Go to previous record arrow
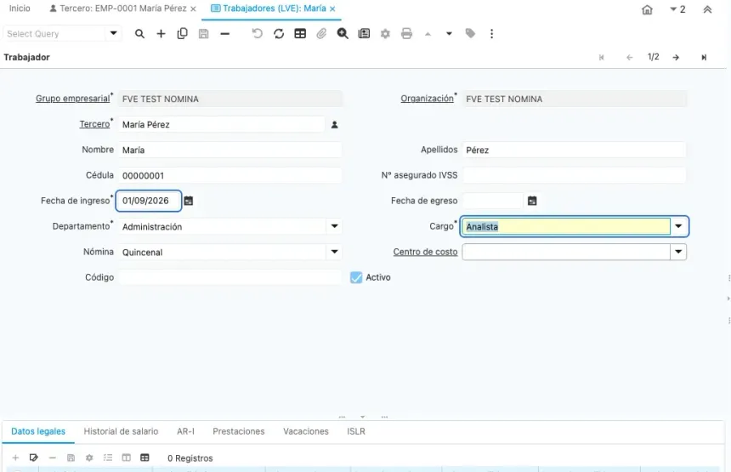 (629, 57)
